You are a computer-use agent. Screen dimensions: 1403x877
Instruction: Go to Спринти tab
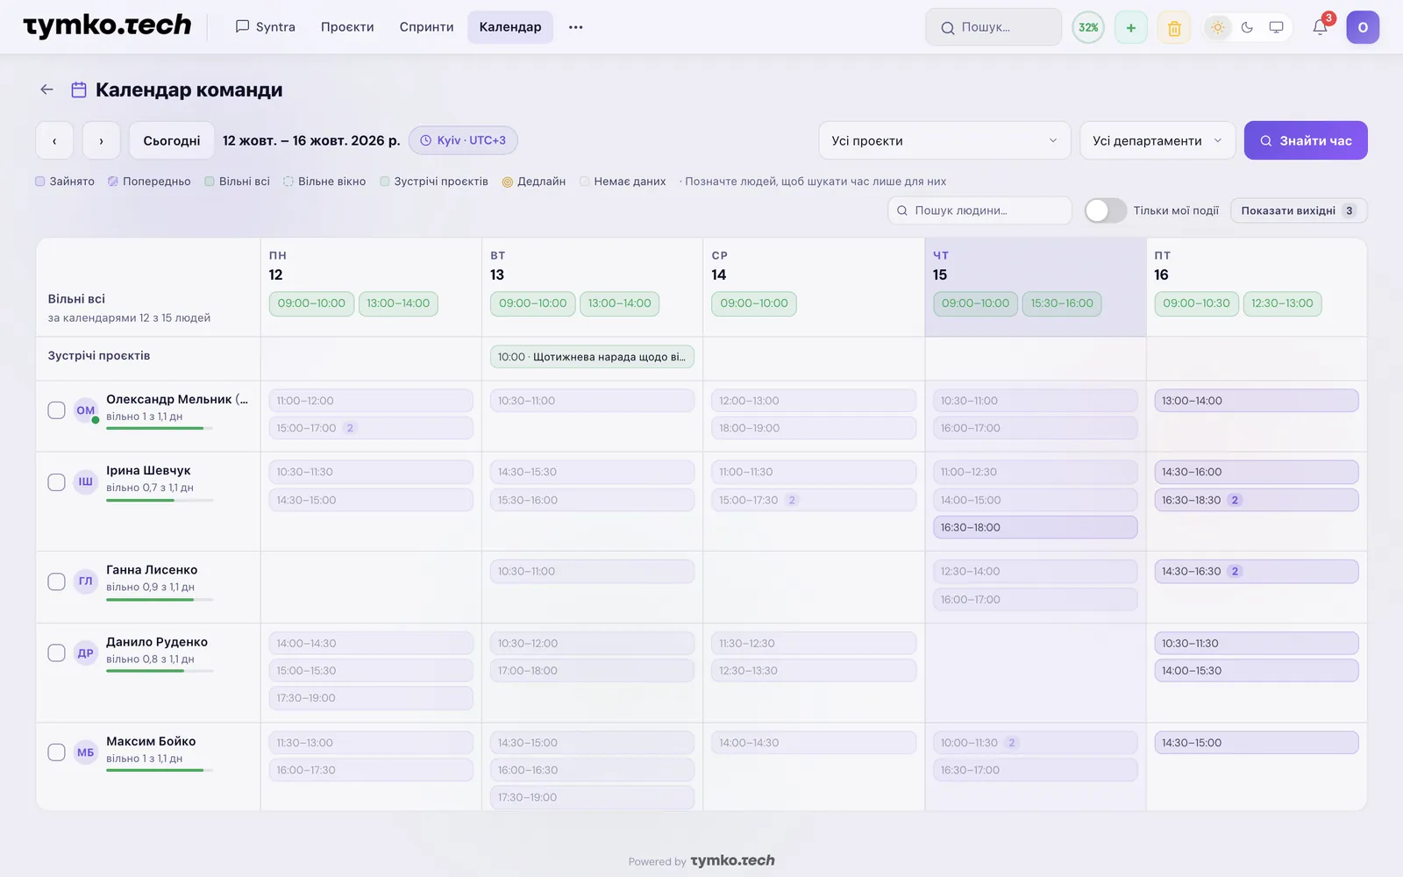point(426,27)
